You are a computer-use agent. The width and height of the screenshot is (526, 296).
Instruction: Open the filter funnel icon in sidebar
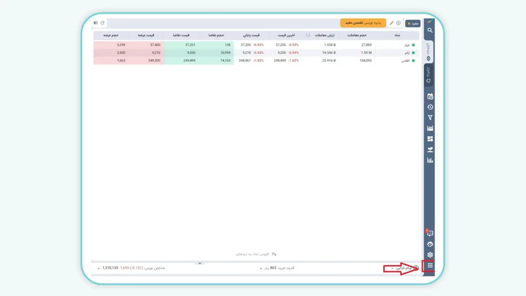point(430,118)
